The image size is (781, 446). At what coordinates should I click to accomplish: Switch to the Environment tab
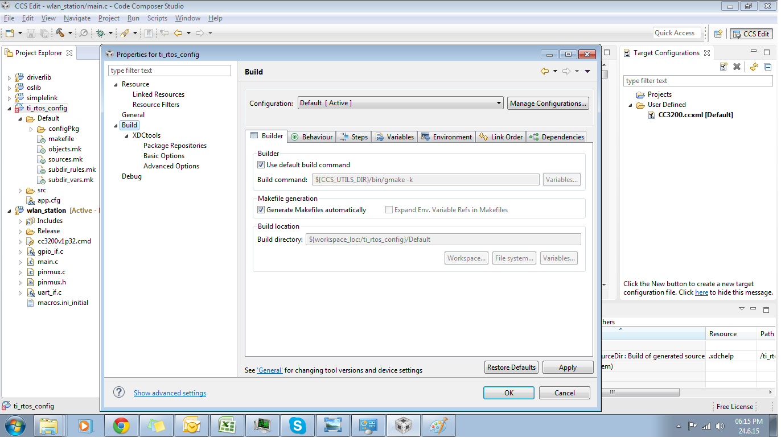pos(447,137)
